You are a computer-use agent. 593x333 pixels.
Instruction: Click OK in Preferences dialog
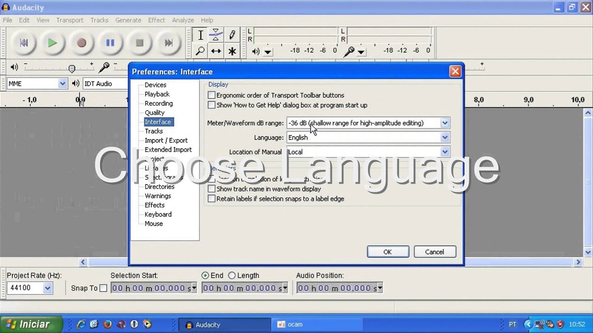coord(388,252)
